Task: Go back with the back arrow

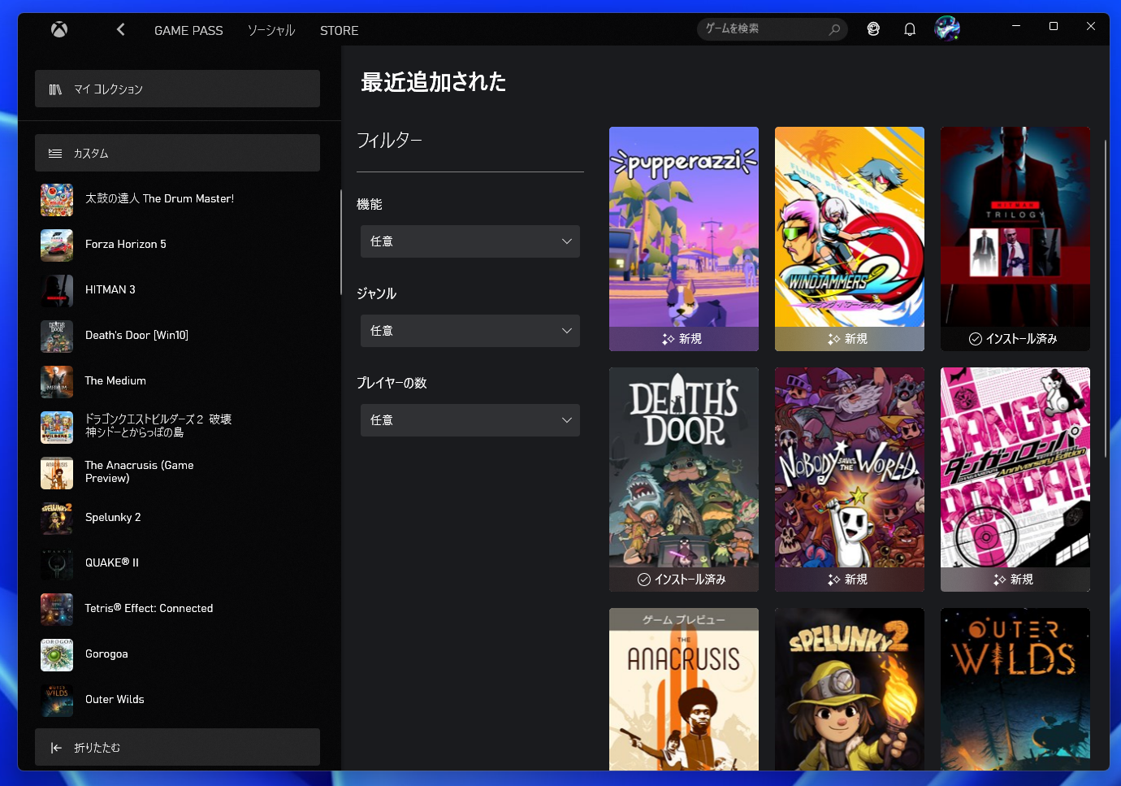Action: pyautogui.click(x=120, y=30)
